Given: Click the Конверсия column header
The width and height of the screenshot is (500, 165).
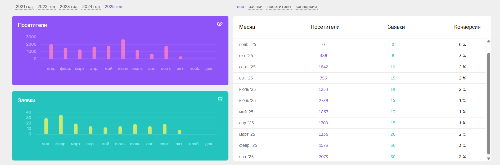Looking at the screenshot, I should click(467, 27).
